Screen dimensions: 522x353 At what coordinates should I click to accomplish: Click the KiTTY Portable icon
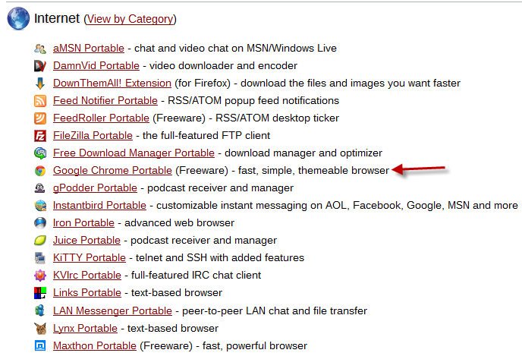point(40,258)
